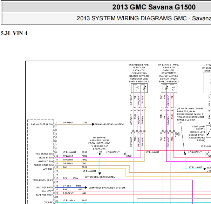Click the "COMPUTER DATA LINES SYSTEM" reference
Viewport: 211px width, 204px height.
point(107,188)
